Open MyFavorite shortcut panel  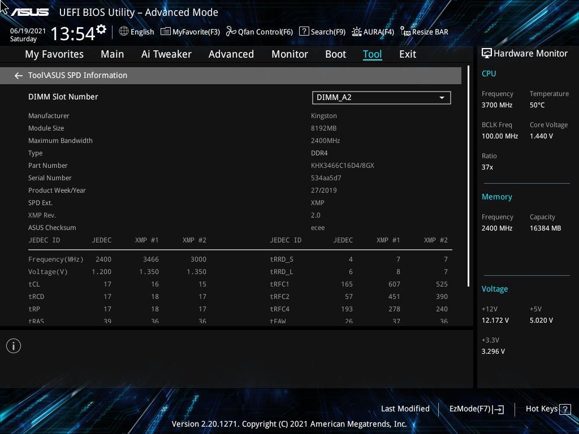190,32
